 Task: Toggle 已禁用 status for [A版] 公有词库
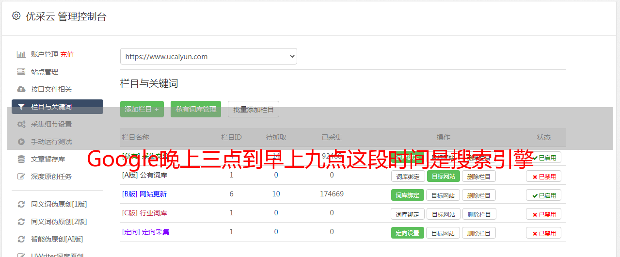click(x=544, y=177)
